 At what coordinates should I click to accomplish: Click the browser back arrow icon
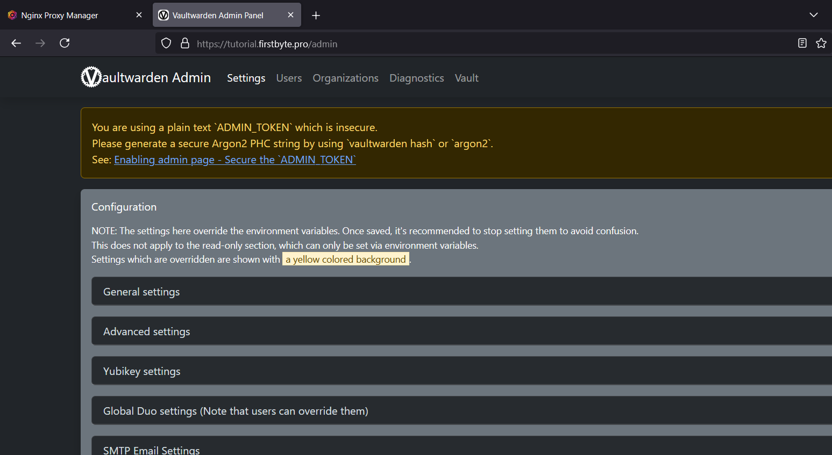pos(16,43)
